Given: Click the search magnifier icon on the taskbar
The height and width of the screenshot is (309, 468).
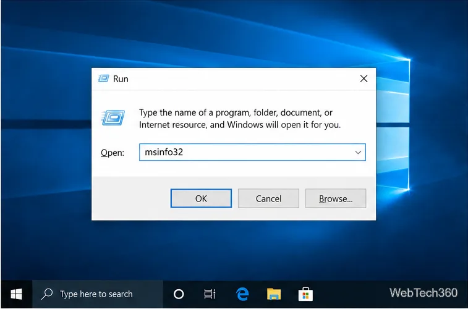Looking at the screenshot, I should (x=47, y=294).
